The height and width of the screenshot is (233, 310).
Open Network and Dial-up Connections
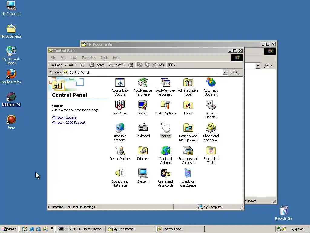188,132
